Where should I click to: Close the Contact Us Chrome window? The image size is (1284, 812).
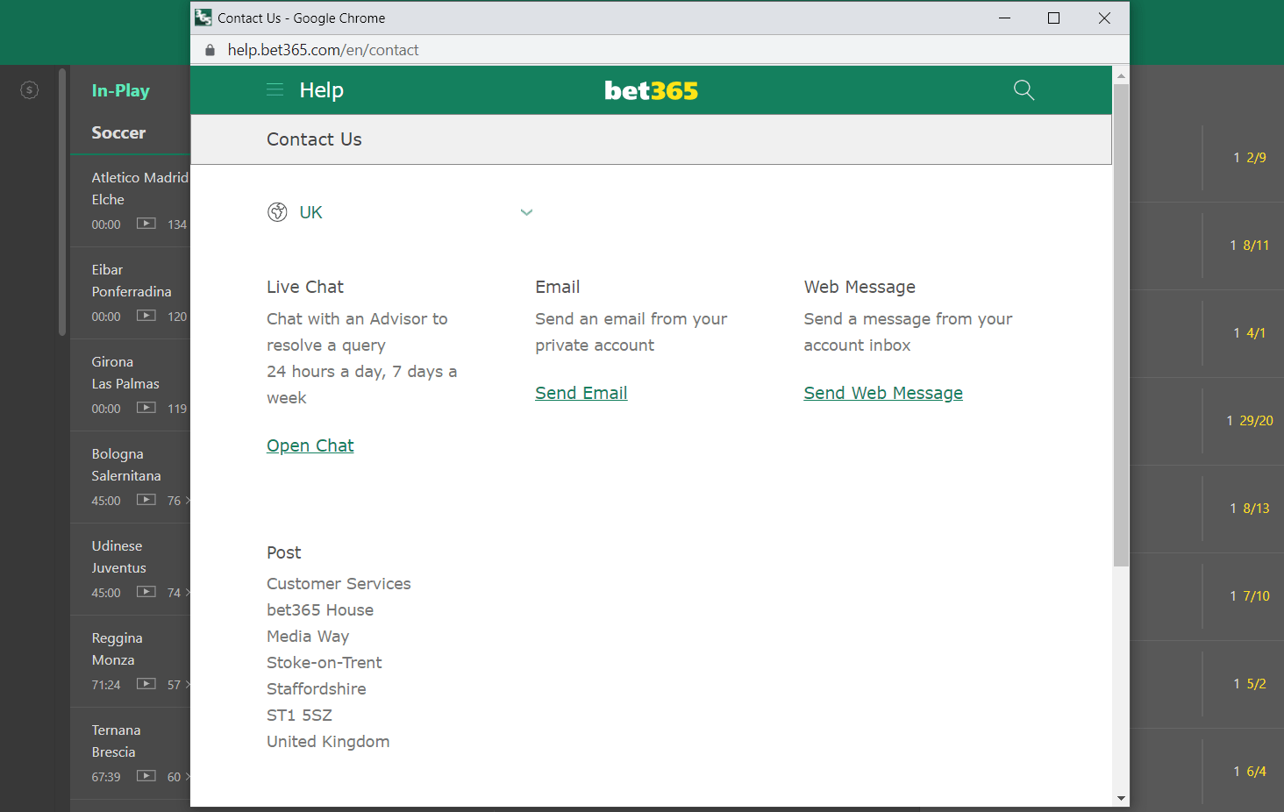point(1104,18)
